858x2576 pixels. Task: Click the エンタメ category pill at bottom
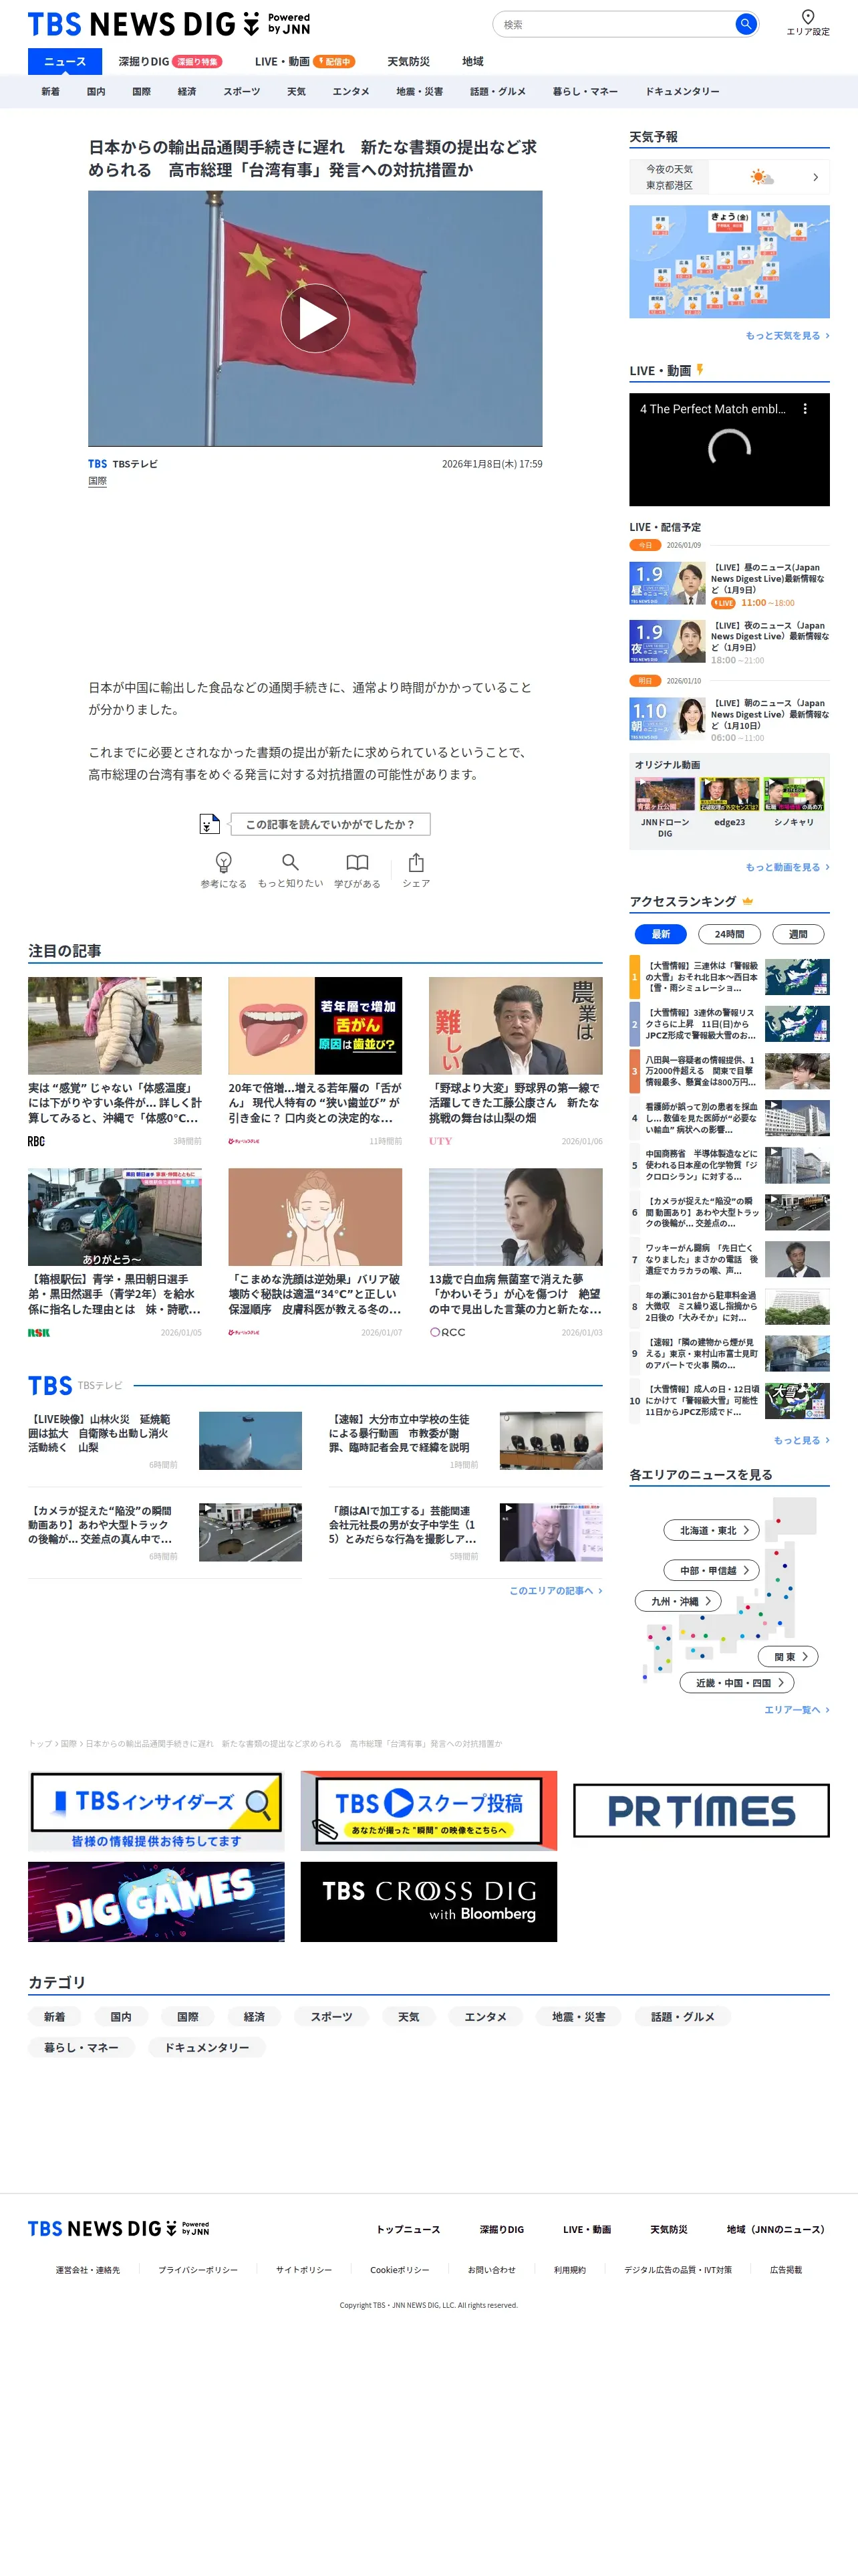point(485,2017)
